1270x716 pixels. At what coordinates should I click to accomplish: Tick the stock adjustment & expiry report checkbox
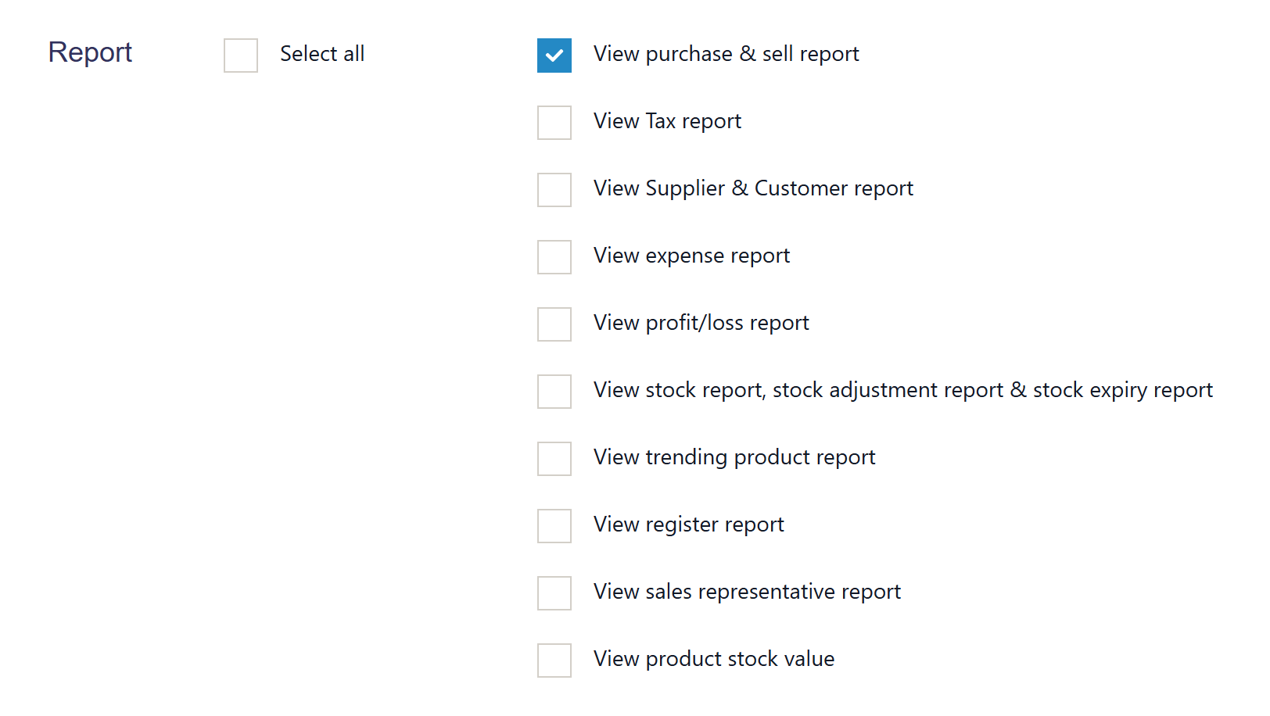pyautogui.click(x=554, y=392)
